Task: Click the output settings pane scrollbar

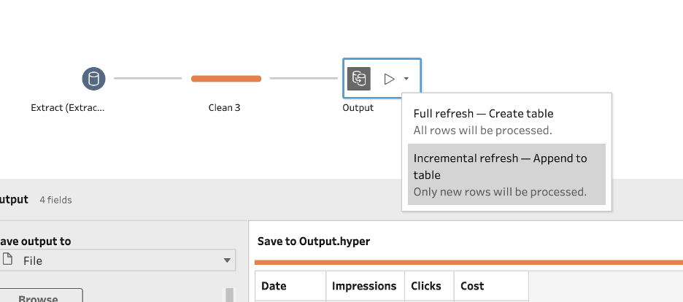Action: point(229,294)
